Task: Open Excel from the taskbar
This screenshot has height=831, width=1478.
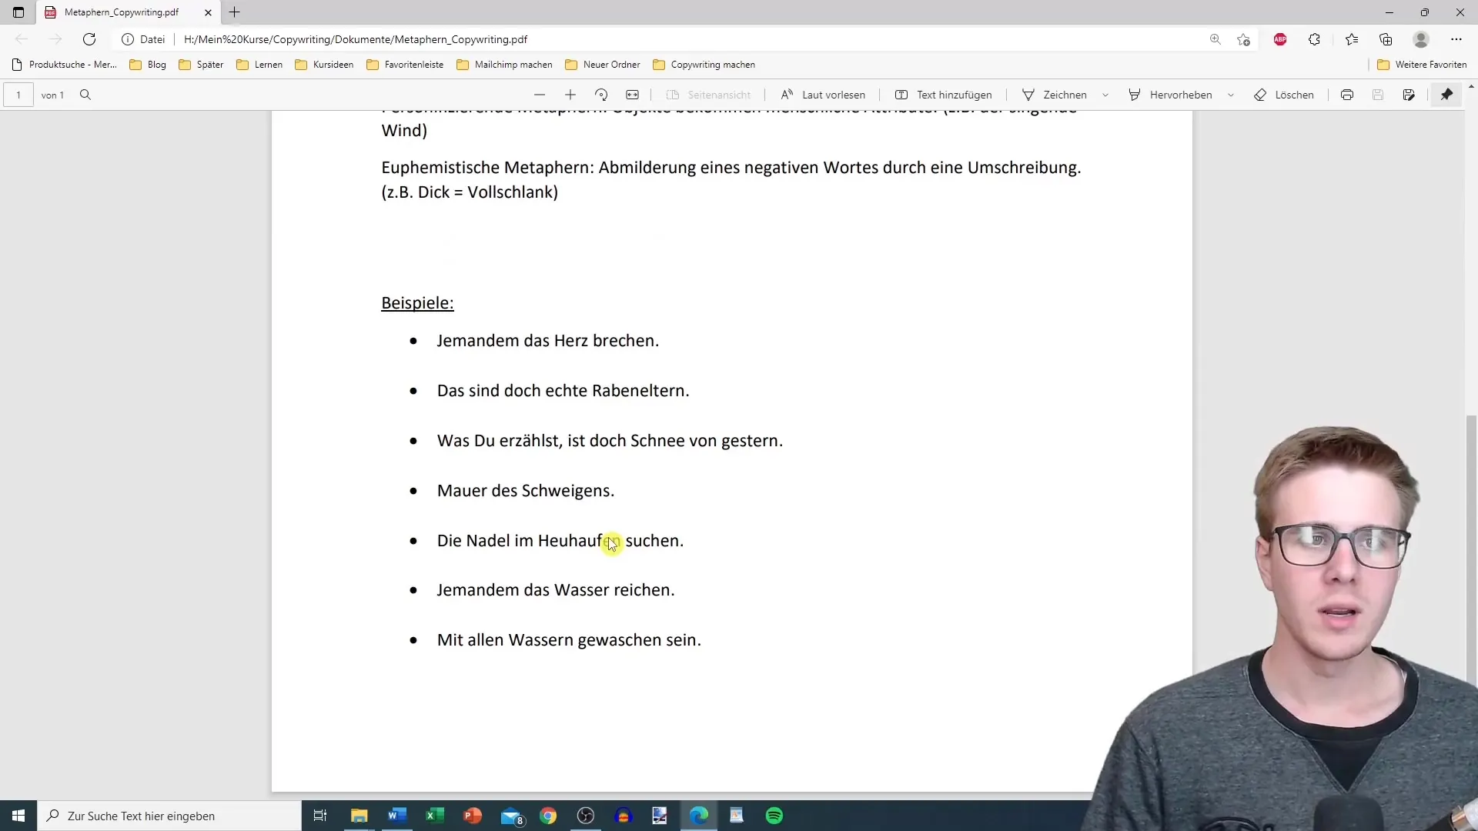Action: [435, 816]
